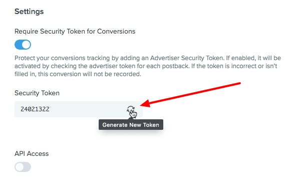Click the red arrow annotation's arrowhead
Image resolution: width=296 pixels, height=193 pixels.
(x=145, y=103)
